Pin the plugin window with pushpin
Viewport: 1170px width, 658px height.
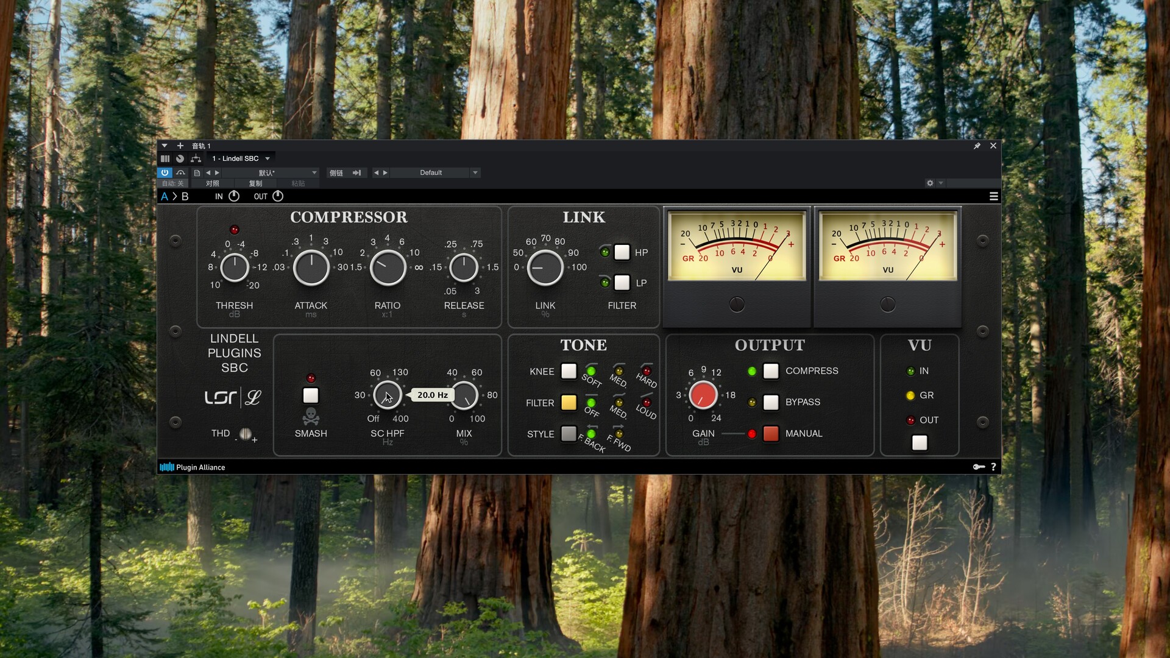tap(977, 146)
